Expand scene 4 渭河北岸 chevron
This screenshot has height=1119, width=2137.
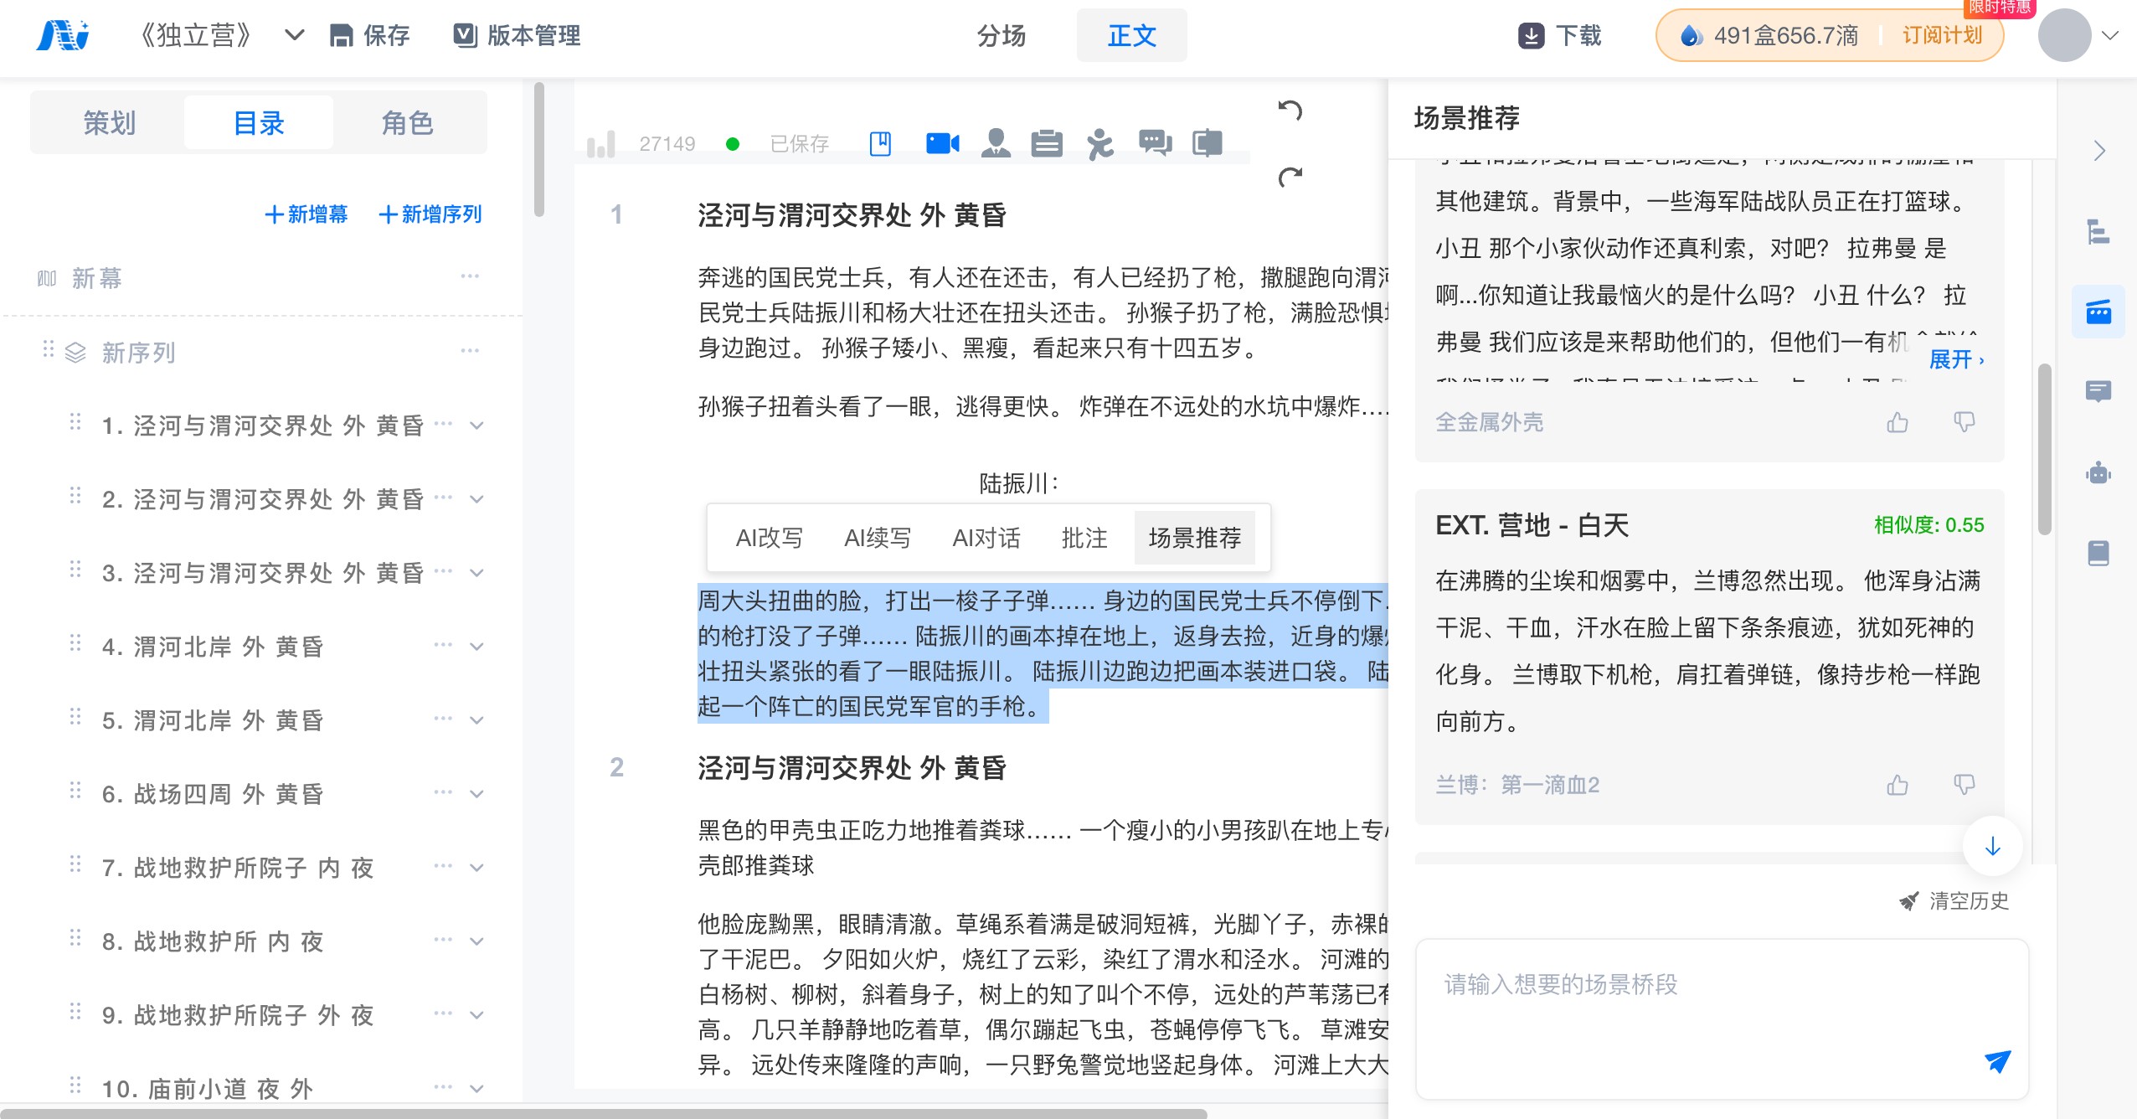click(x=476, y=647)
